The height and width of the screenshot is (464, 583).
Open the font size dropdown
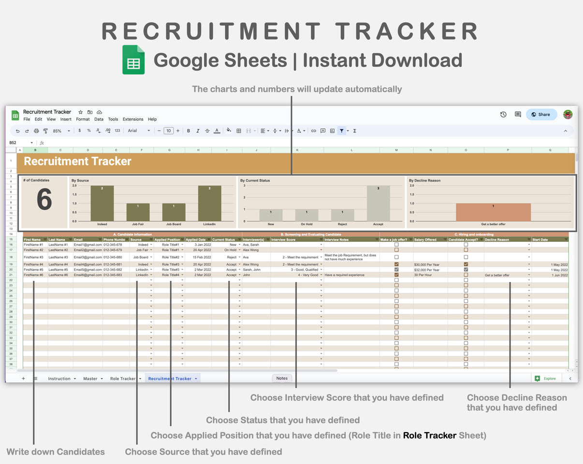point(168,130)
